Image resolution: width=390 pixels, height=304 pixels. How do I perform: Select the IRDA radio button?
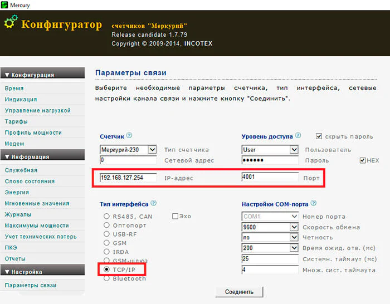click(106, 252)
